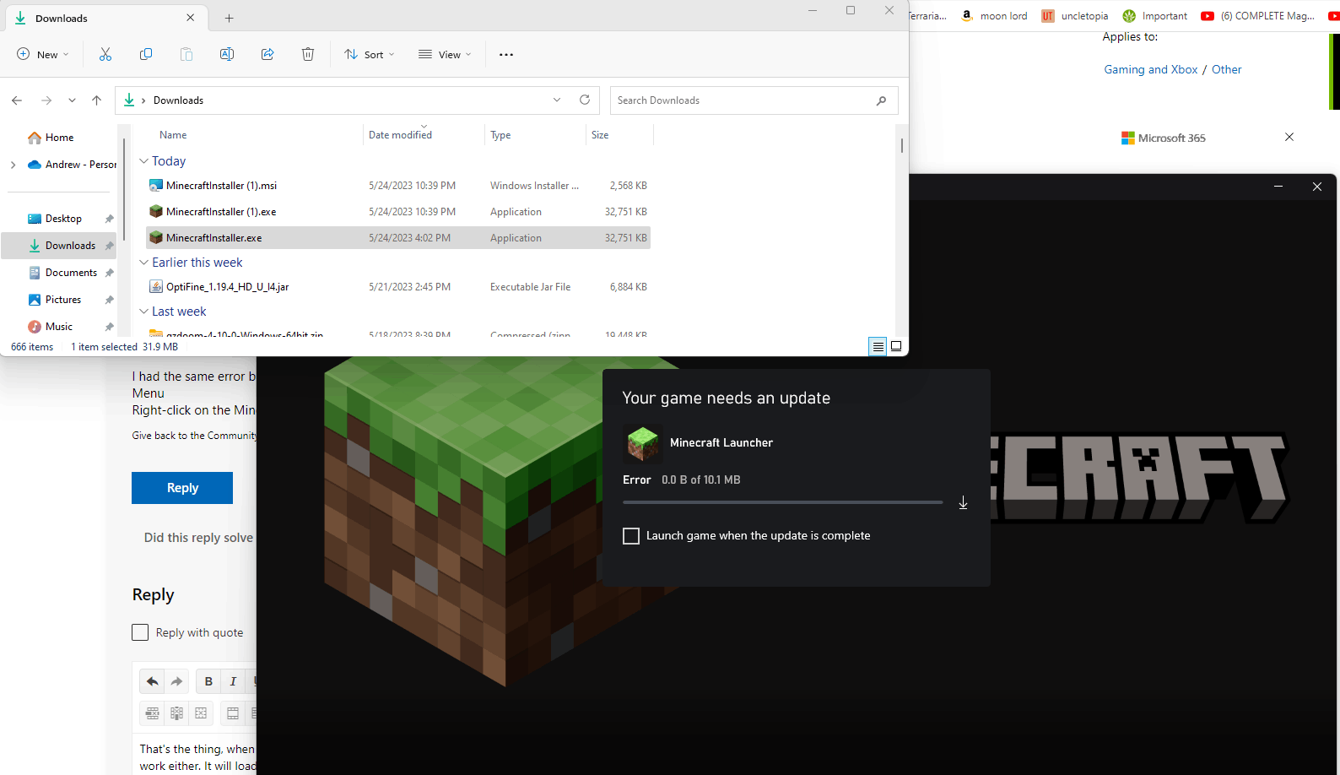Click the Minecraft Launcher grass block icon
The width and height of the screenshot is (1340, 775).
(643, 443)
